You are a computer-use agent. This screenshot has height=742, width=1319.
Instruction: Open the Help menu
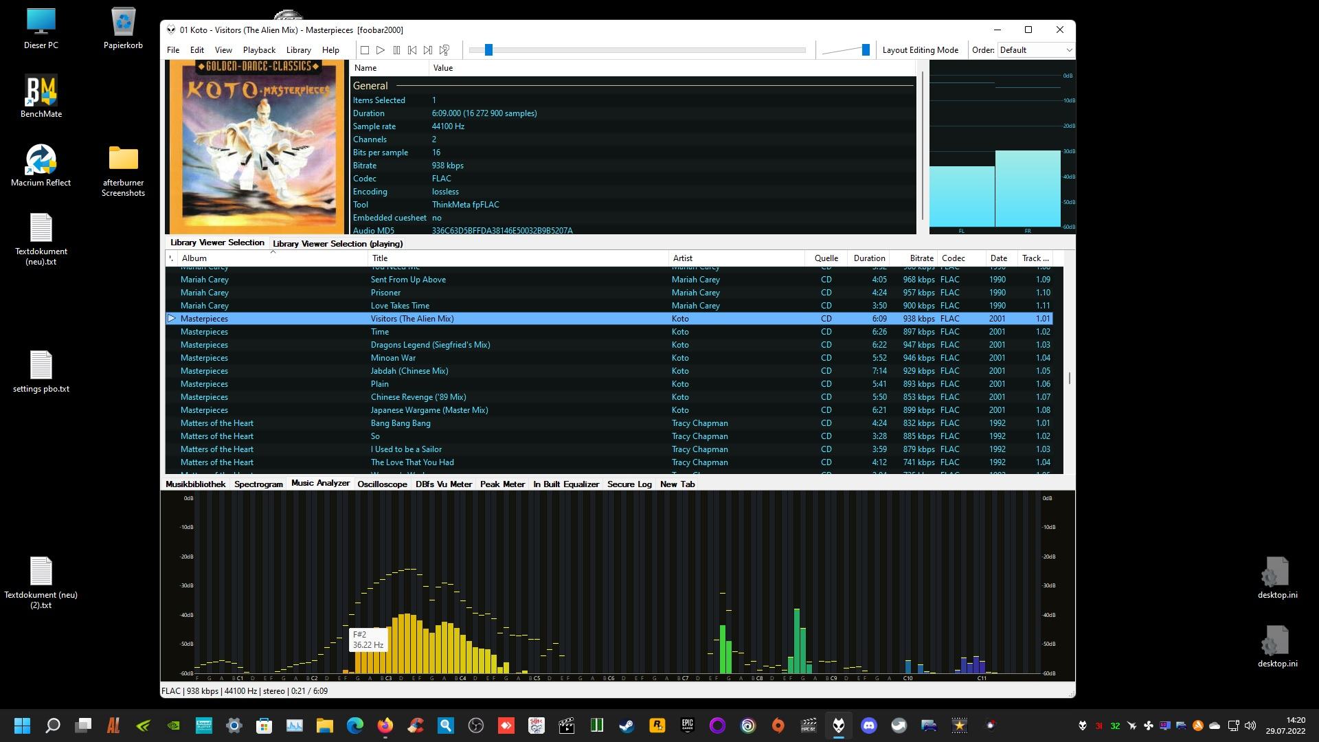click(330, 50)
